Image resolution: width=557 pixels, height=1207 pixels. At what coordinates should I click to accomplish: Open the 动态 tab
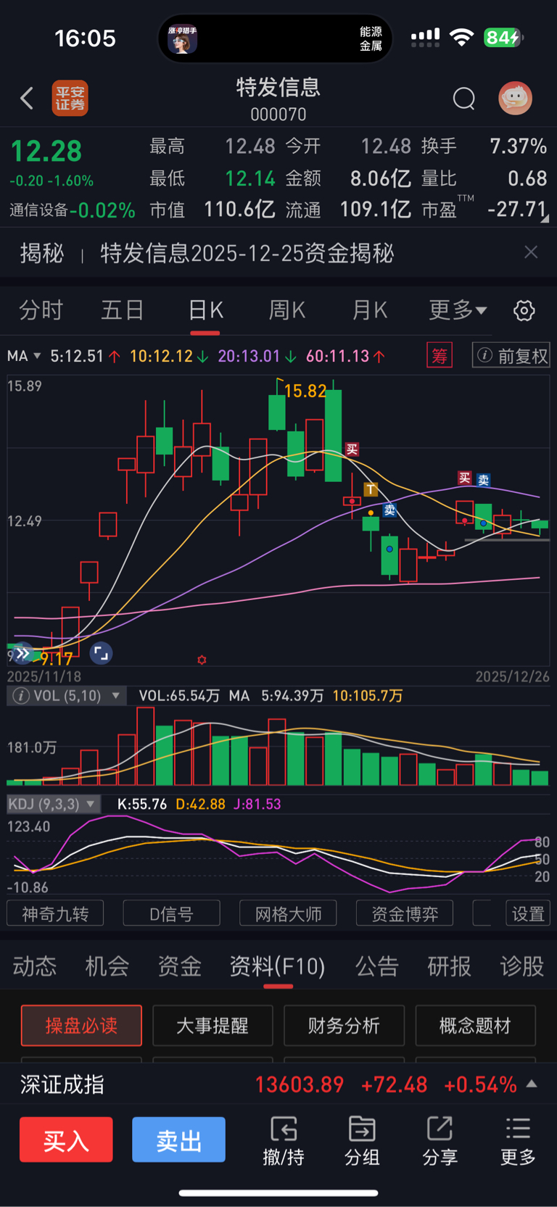[35, 966]
